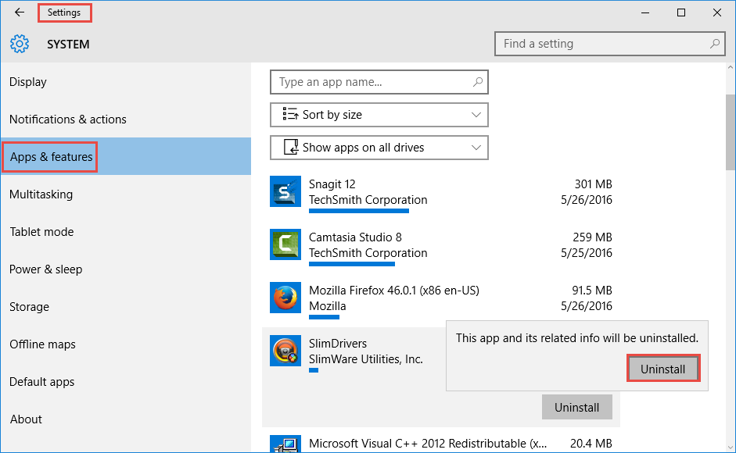Screen dimensions: 736x453
Task: Click the 91.5 MB size value
Action: [592, 291]
